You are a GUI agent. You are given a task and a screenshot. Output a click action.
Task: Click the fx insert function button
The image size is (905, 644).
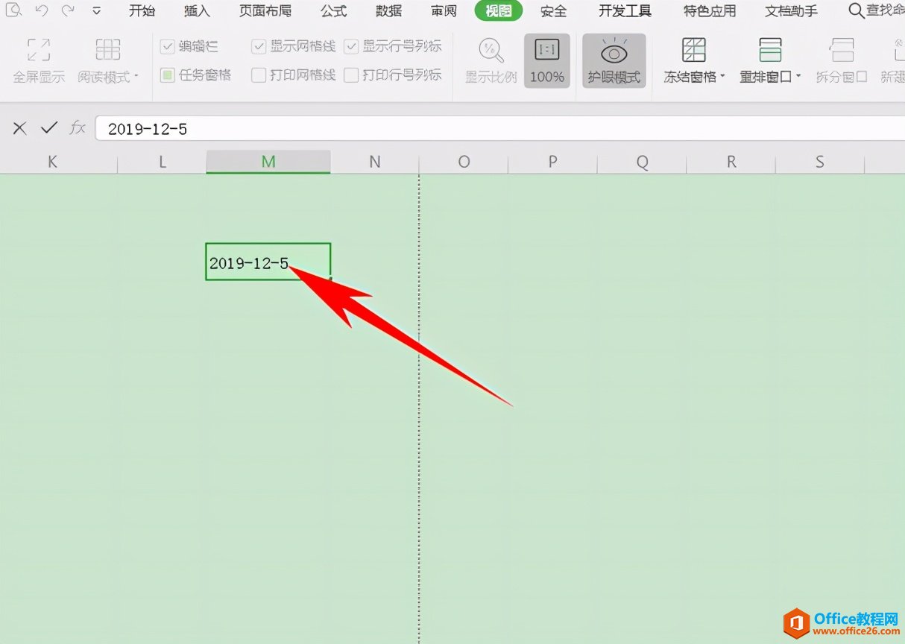pyautogui.click(x=78, y=128)
